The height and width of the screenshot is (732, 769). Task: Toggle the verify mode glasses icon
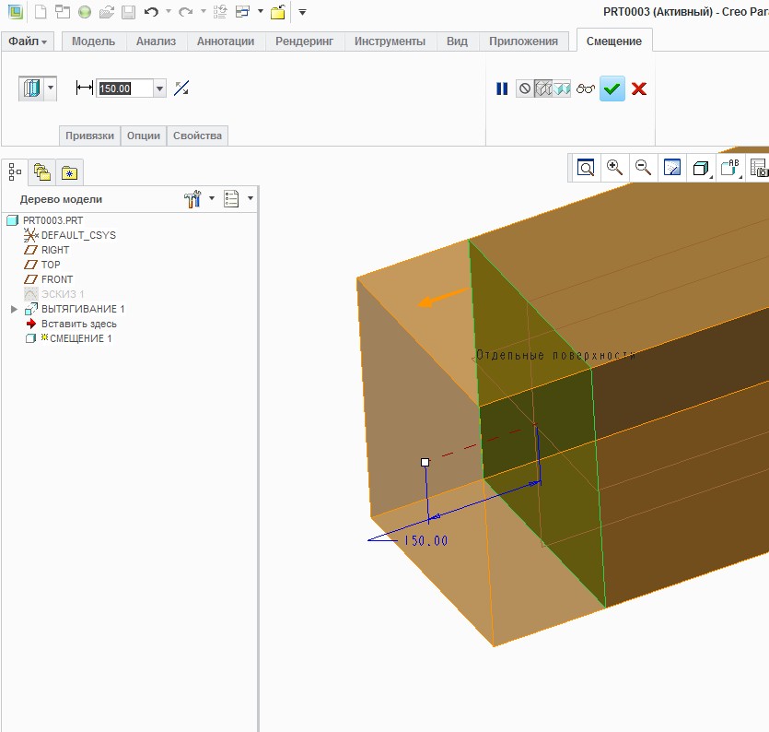pos(586,89)
